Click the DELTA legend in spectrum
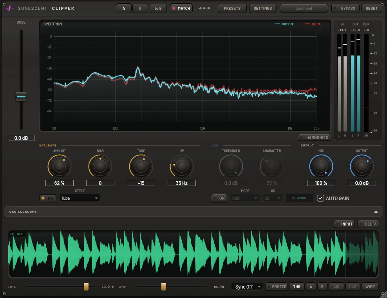 click(313, 24)
